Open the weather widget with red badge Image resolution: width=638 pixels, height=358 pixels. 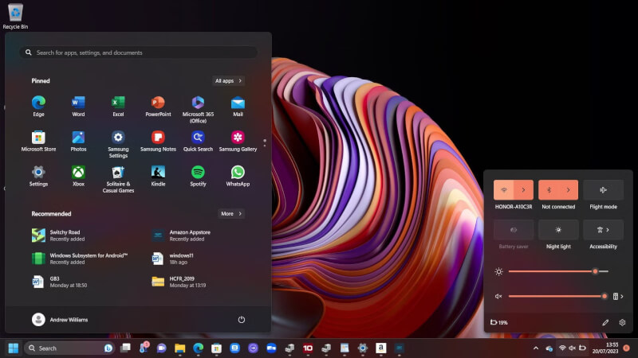click(144, 348)
